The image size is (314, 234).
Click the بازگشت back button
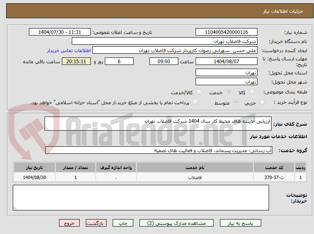pyautogui.click(x=96, y=223)
